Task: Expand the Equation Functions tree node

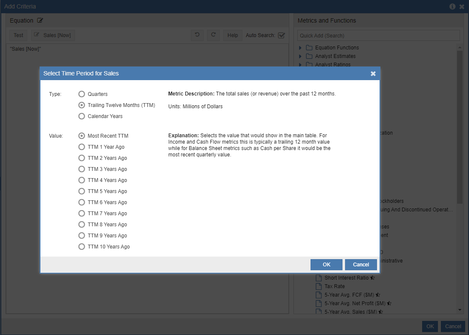Action: click(x=300, y=48)
